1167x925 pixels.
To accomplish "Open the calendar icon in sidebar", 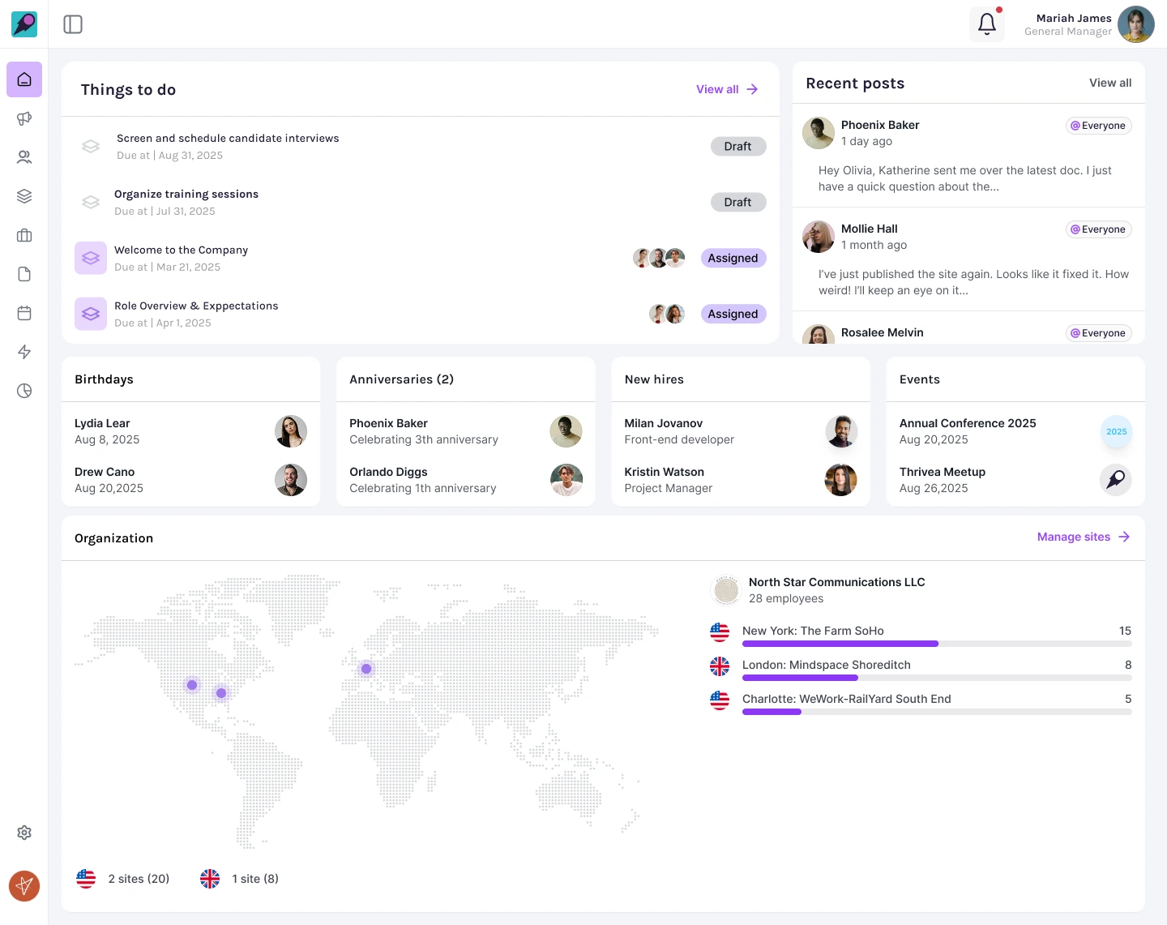I will pos(24,313).
